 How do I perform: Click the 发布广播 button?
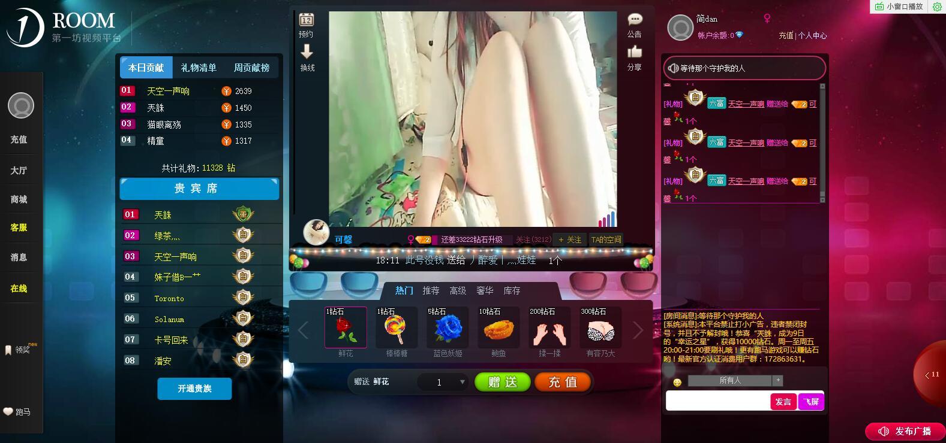pyautogui.click(x=906, y=431)
